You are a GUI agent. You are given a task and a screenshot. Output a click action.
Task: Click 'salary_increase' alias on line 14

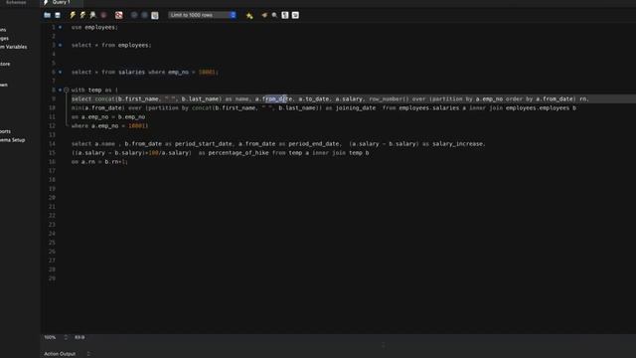pyautogui.click(x=458, y=144)
